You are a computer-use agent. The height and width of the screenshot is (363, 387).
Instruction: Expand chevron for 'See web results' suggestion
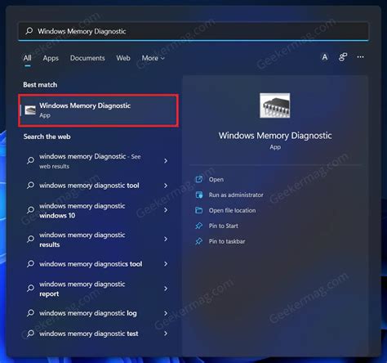166,161
